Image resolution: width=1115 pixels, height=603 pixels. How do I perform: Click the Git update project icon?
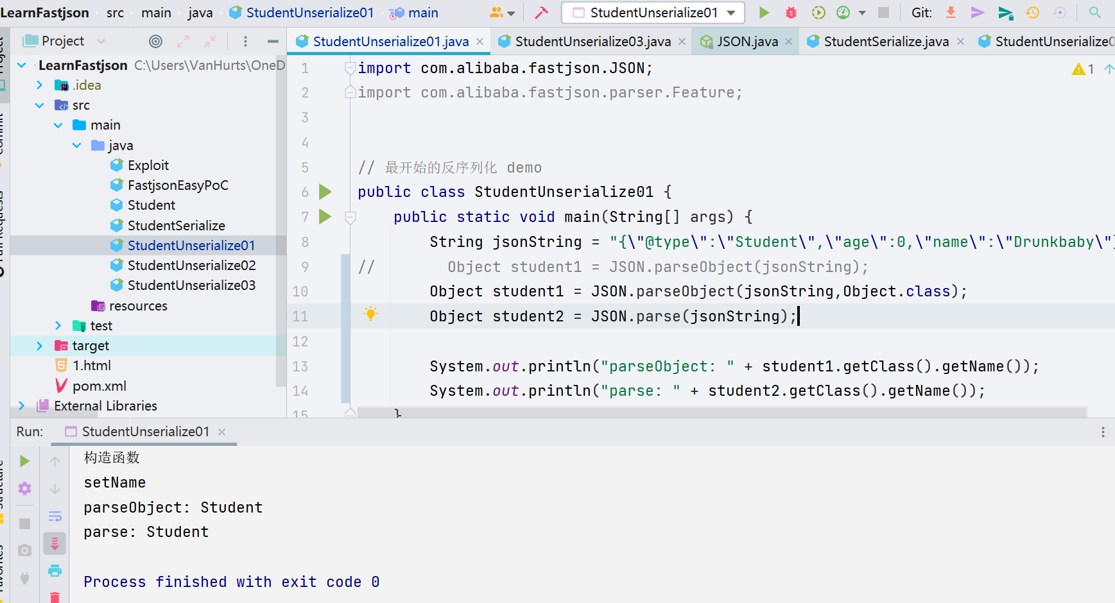pyautogui.click(x=951, y=13)
